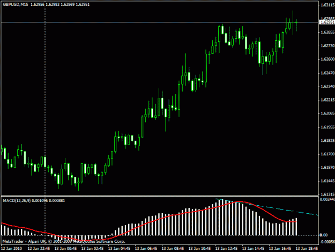Select the red MACD signal line
The height and width of the screenshot is (252, 335).
point(150,221)
